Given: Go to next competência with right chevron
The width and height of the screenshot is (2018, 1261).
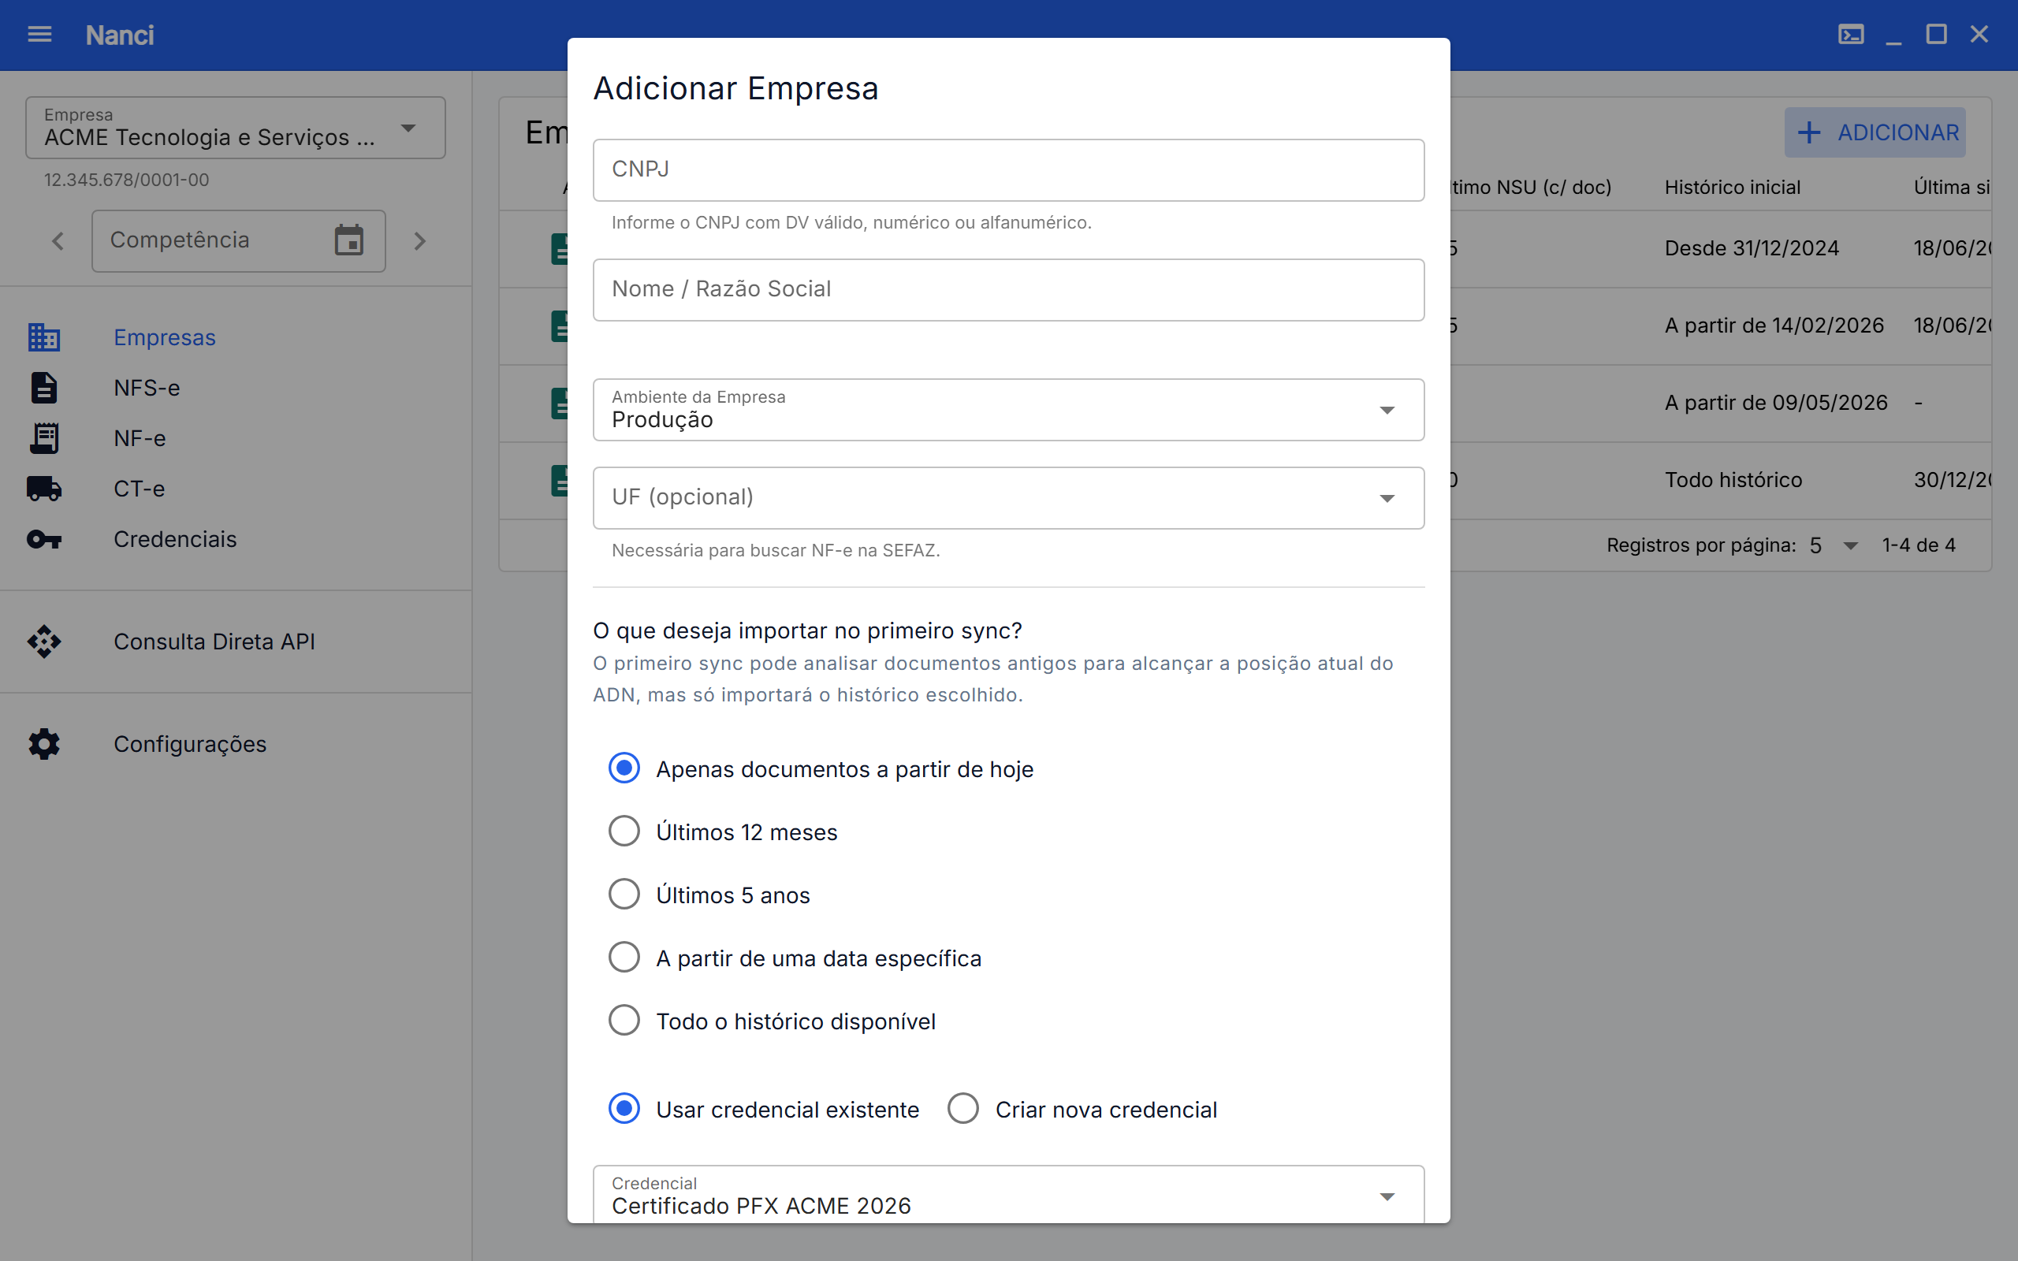Looking at the screenshot, I should tap(419, 241).
